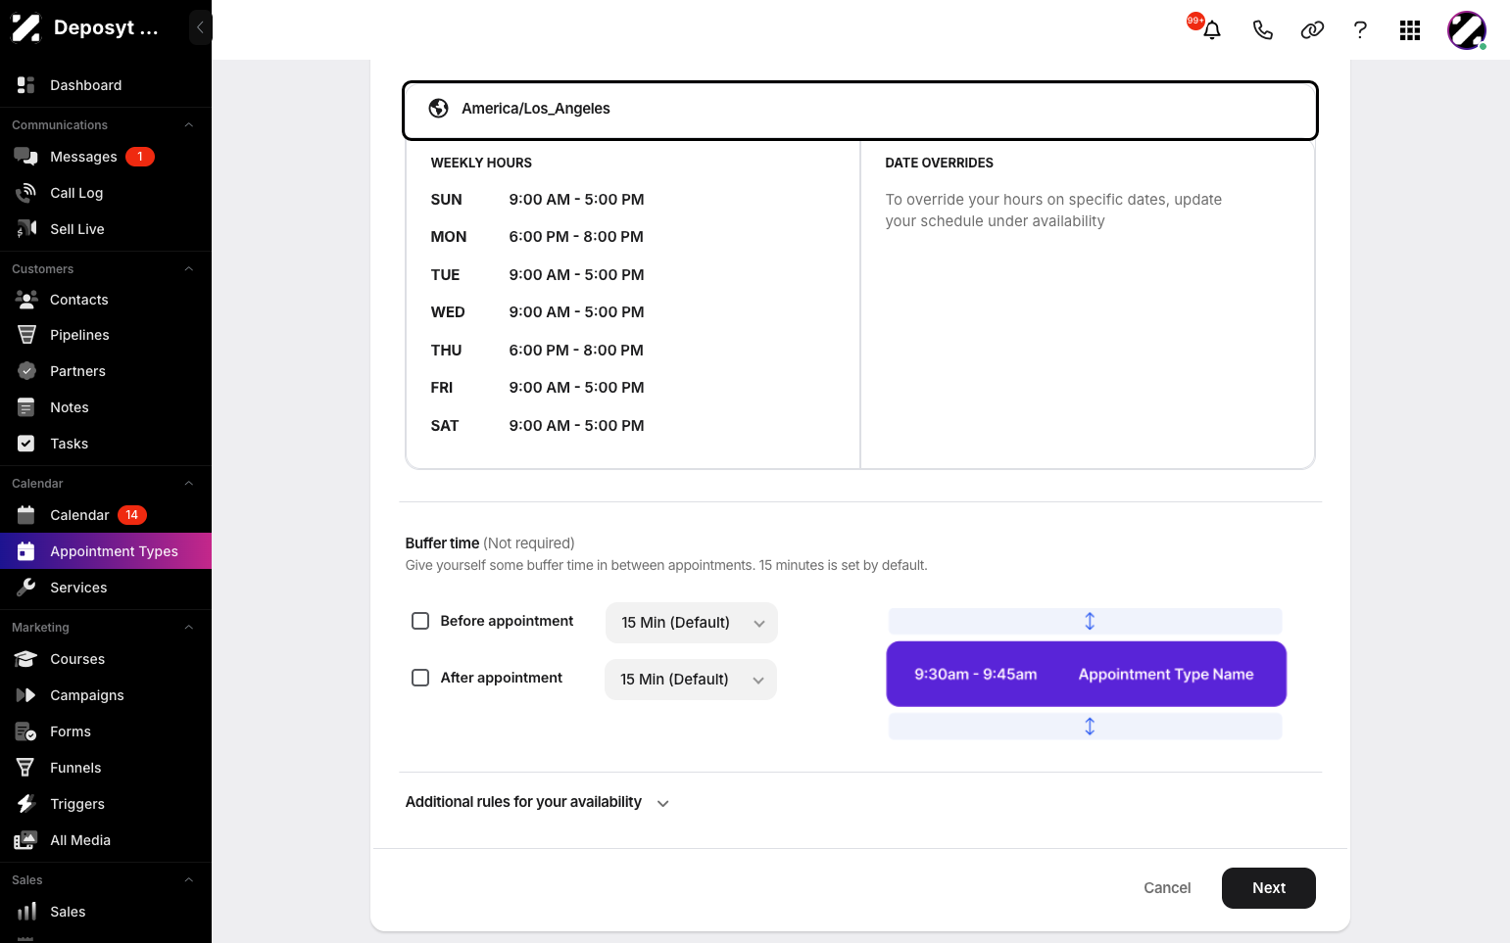Open the help question mark
1510x943 pixels.
1360,30
